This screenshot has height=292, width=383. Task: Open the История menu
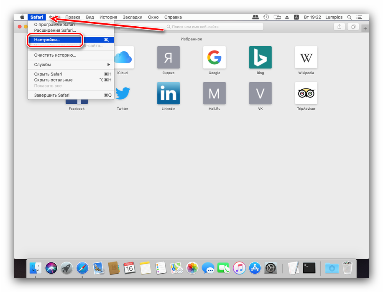108,17
